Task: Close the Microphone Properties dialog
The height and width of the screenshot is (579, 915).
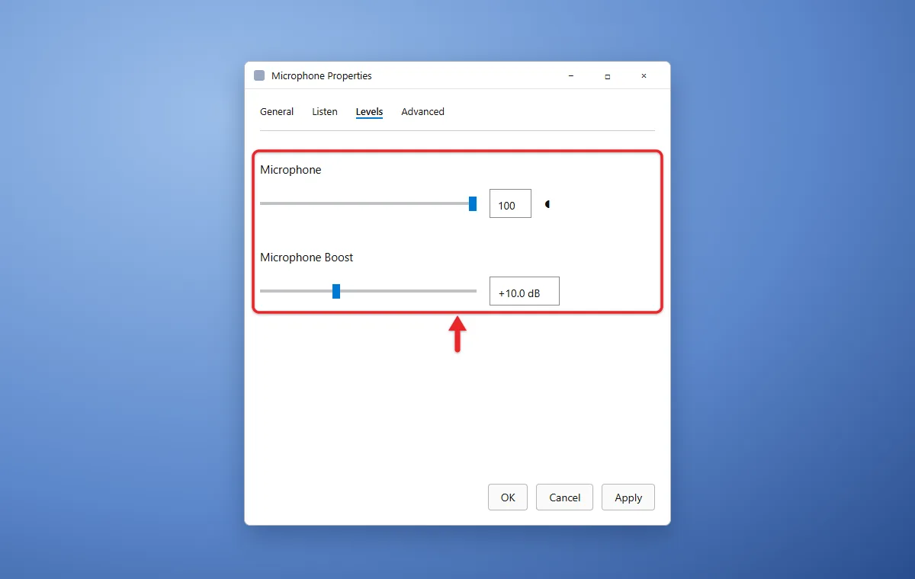Action: pyautogui.click(x=644, y=75)
